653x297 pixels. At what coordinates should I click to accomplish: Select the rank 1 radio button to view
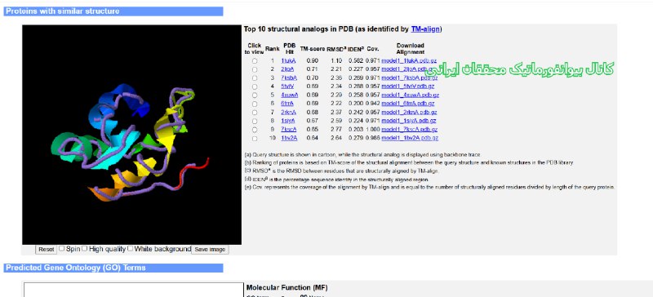point(254,61)
